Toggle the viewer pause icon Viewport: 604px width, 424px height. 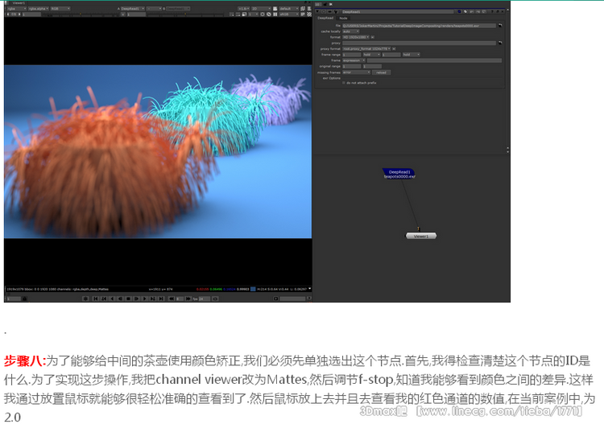(275, 14)
